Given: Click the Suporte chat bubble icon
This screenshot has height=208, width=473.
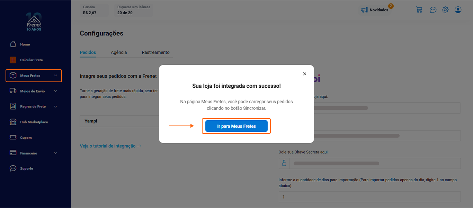Looking at the screenshot, I should (13, 168).
